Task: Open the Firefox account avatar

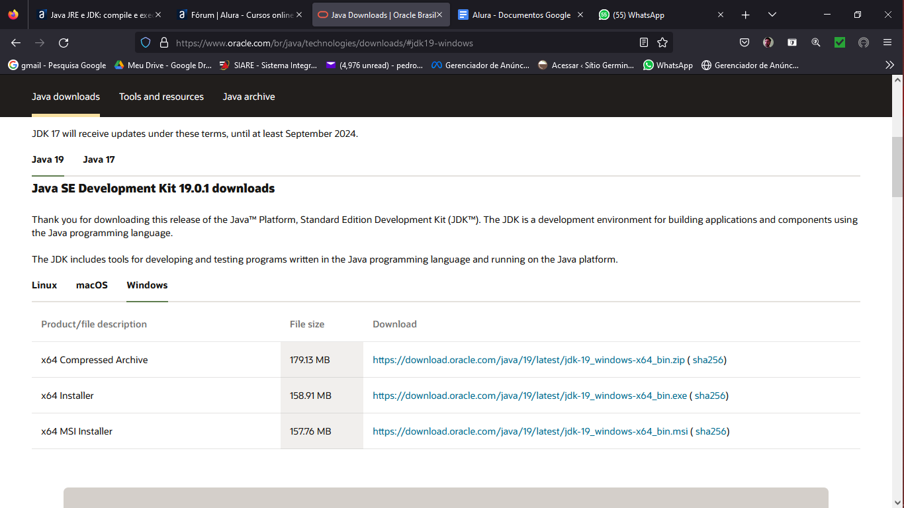Action: [x=768, y=43]
